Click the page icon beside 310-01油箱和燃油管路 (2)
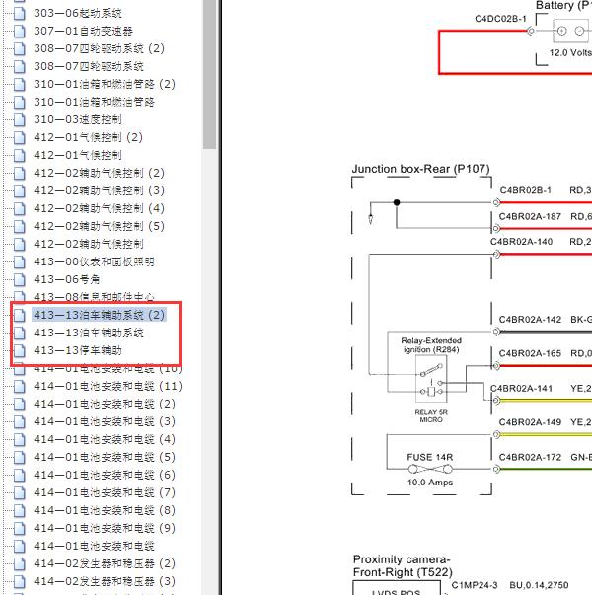Viewport: 592px width, 595px height. coord(20,84)
